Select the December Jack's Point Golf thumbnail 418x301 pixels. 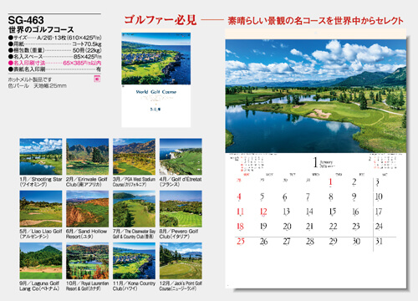(x=181, y=261)
